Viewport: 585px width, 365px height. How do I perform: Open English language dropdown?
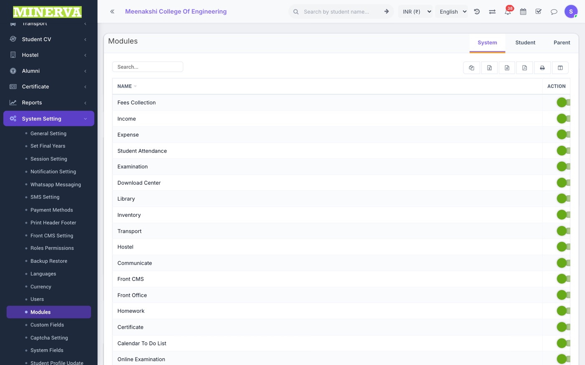[x=453, y=12]
